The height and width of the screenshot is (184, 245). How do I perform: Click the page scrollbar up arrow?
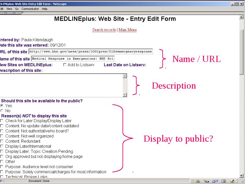(241, 17)
